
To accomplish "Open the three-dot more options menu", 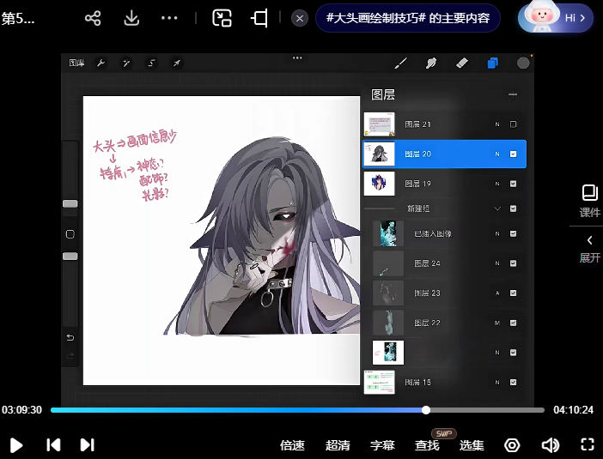I will [170, 18].
